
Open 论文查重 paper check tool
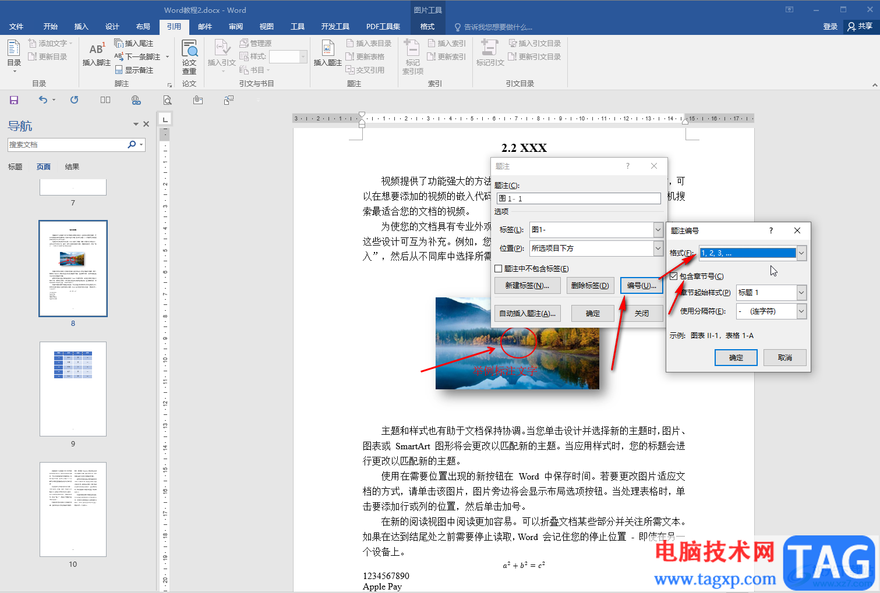(189, 57)
